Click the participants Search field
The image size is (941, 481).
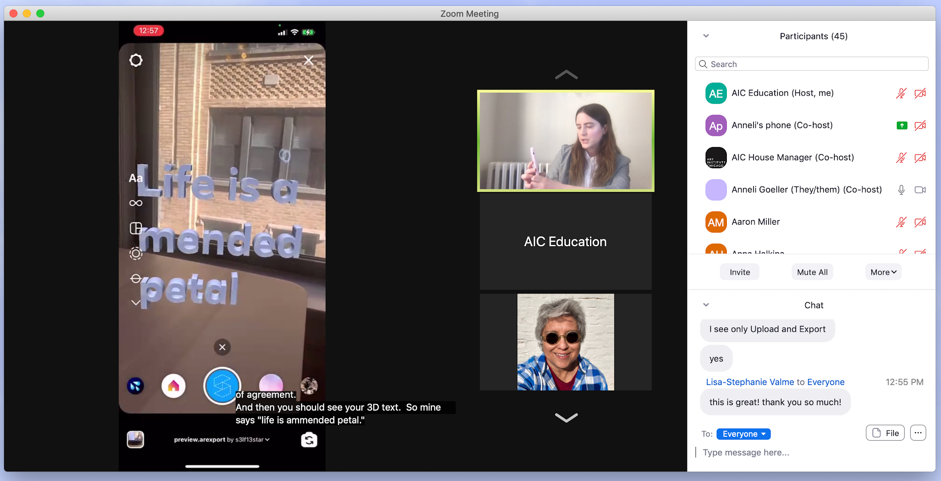(x=811, y=64)
